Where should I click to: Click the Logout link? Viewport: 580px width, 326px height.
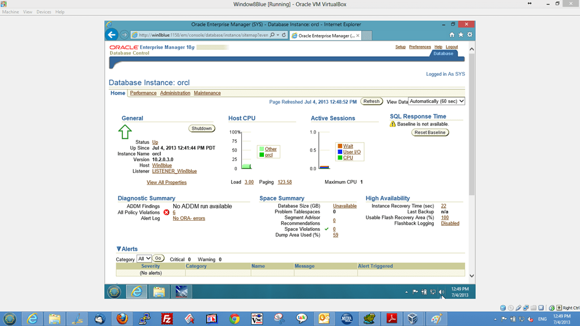tap(451, 47)
